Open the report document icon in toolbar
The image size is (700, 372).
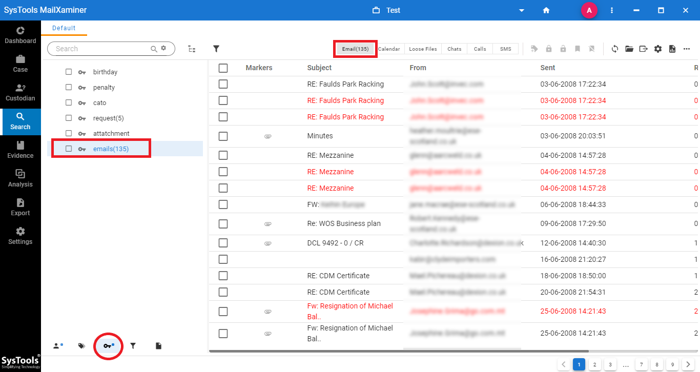[x=672, y=49]
